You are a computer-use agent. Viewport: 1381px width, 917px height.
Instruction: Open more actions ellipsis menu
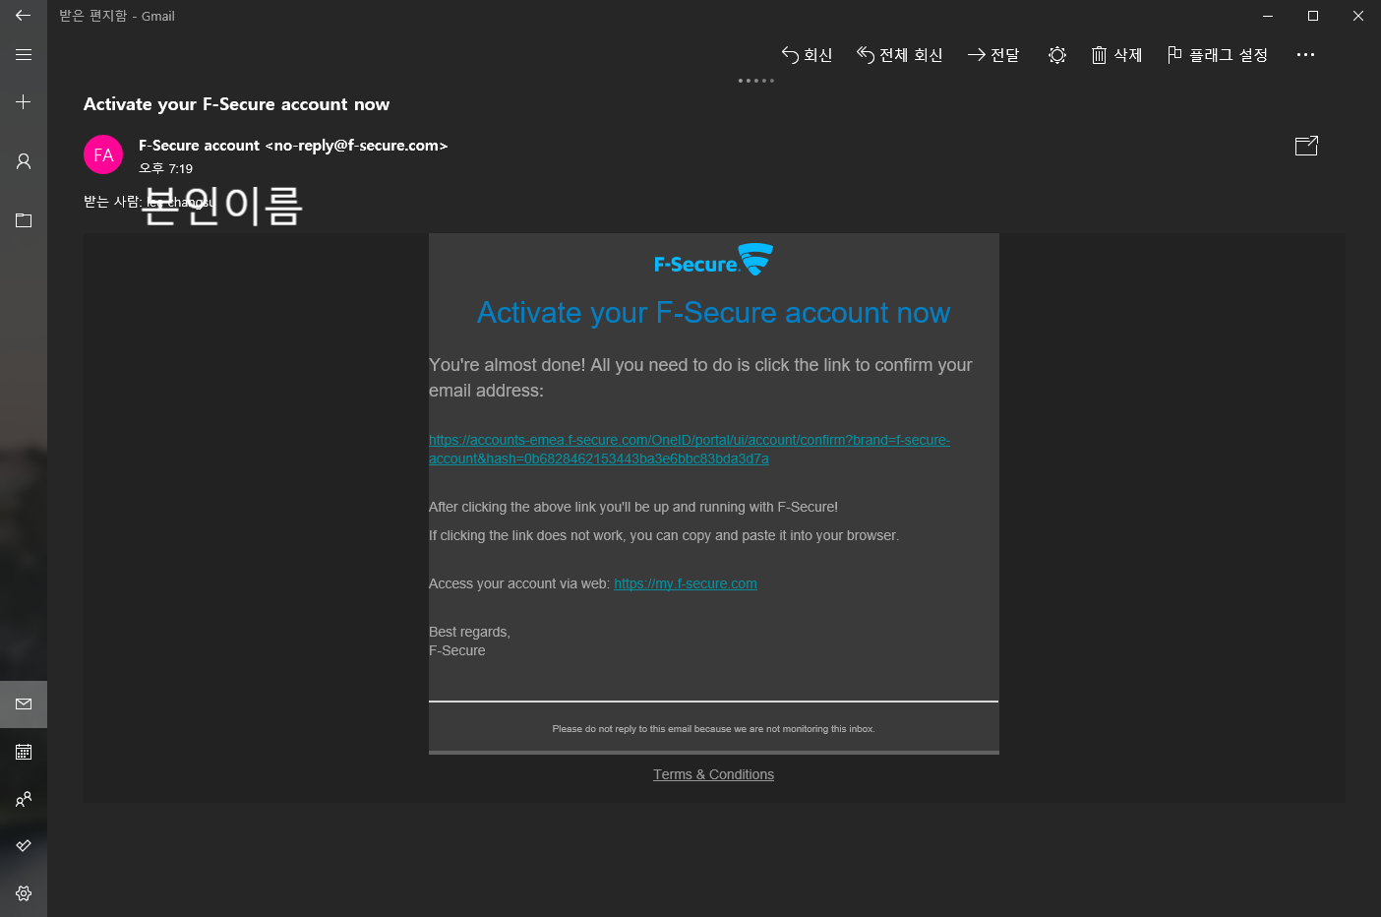(1305, 55)
